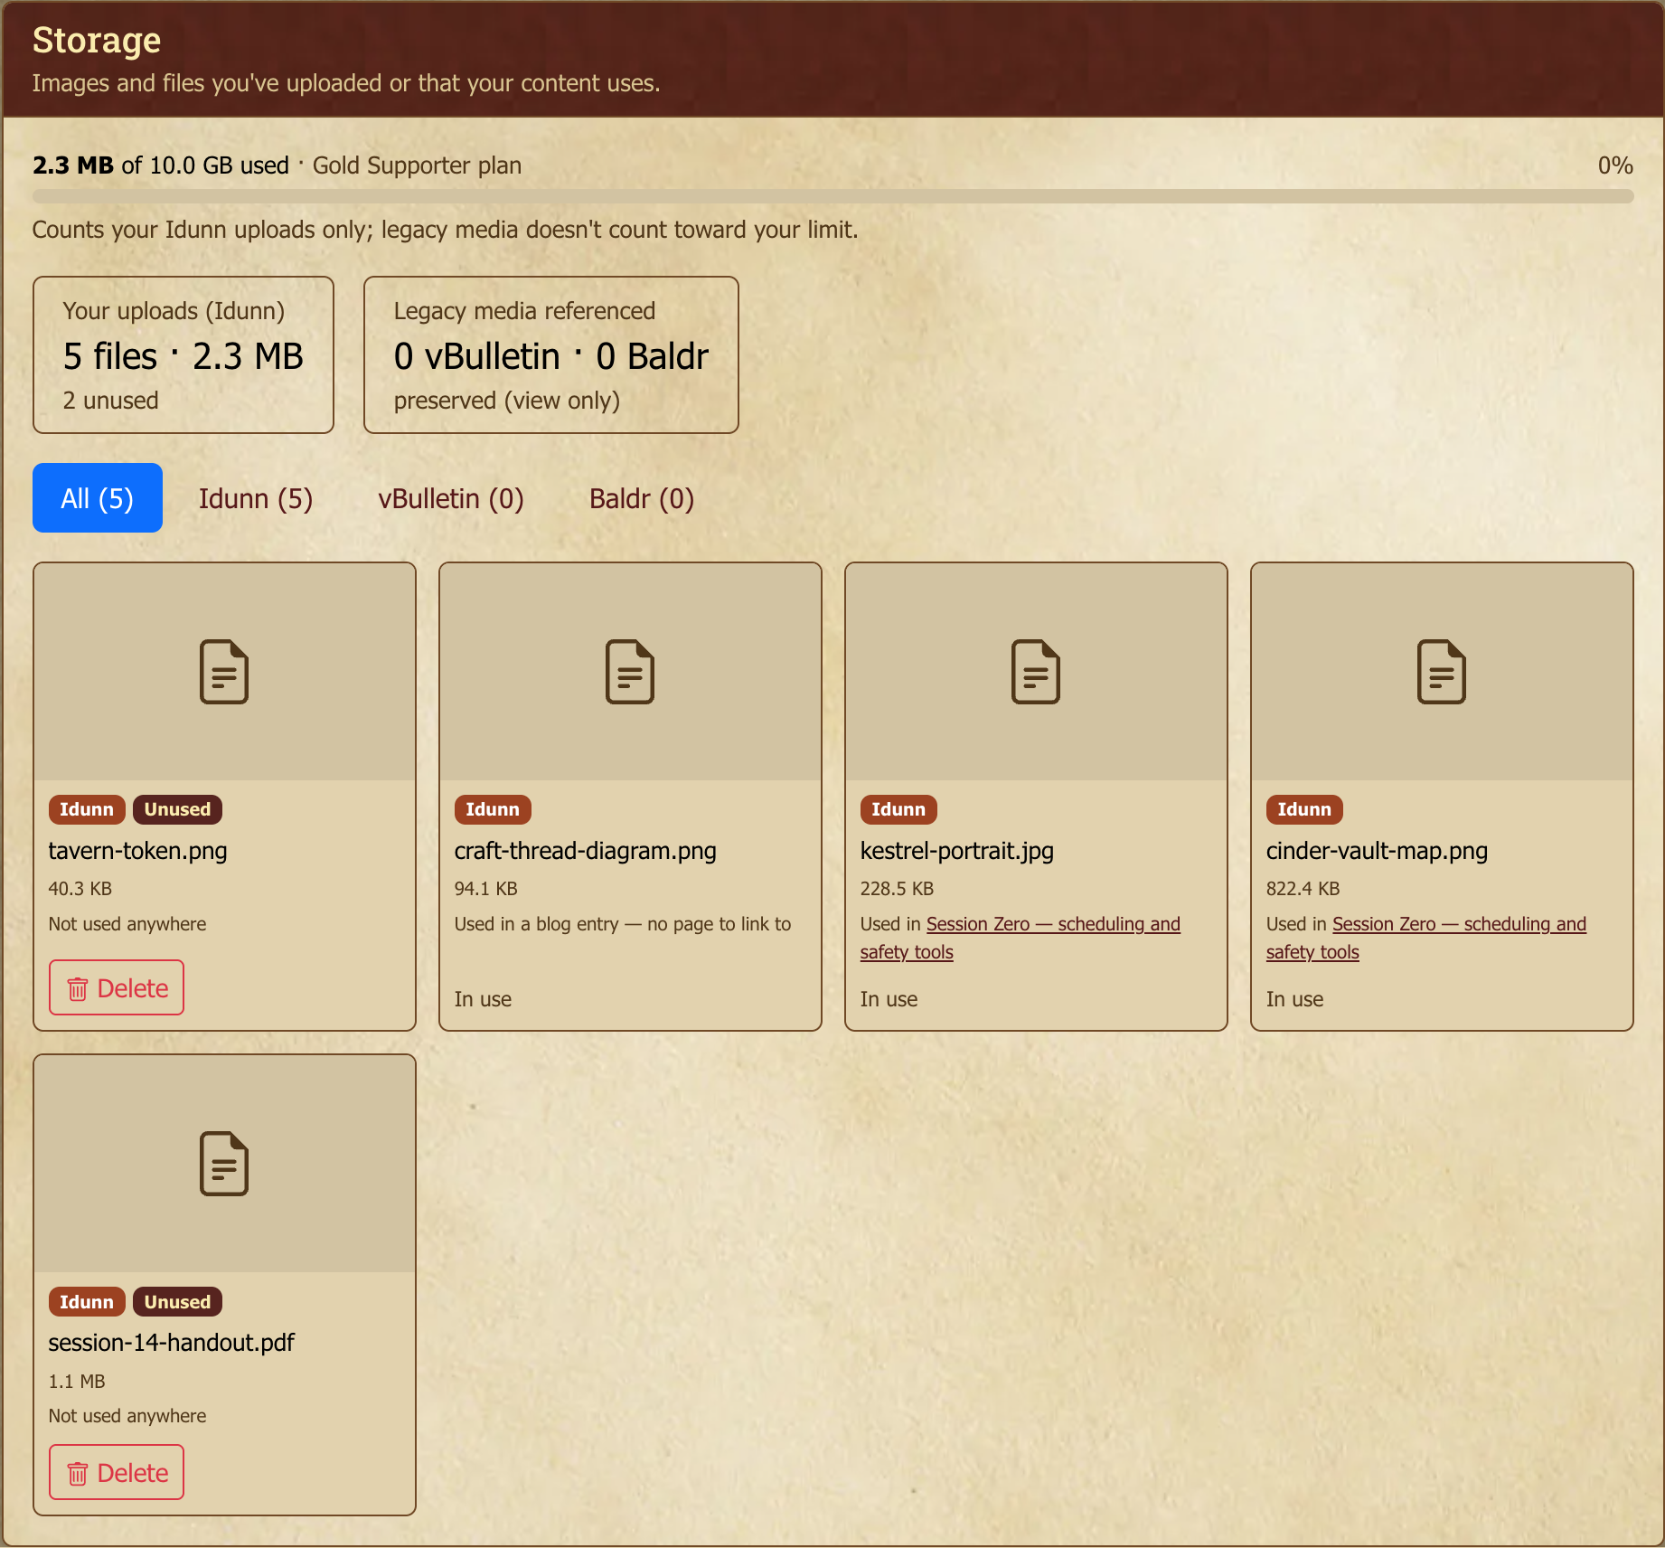
Task: Show the Baldr (0) tab
Action: point(642,498)
